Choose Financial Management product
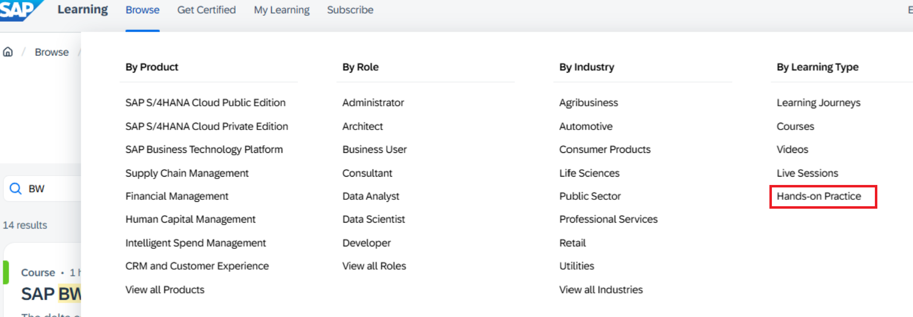 click(177, 196)
